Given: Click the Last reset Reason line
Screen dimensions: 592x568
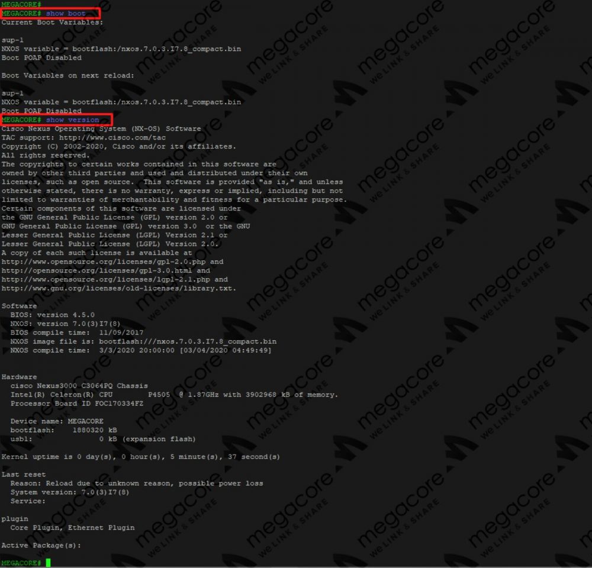Looking at the screenshot, I should click(x=137, y=483).
